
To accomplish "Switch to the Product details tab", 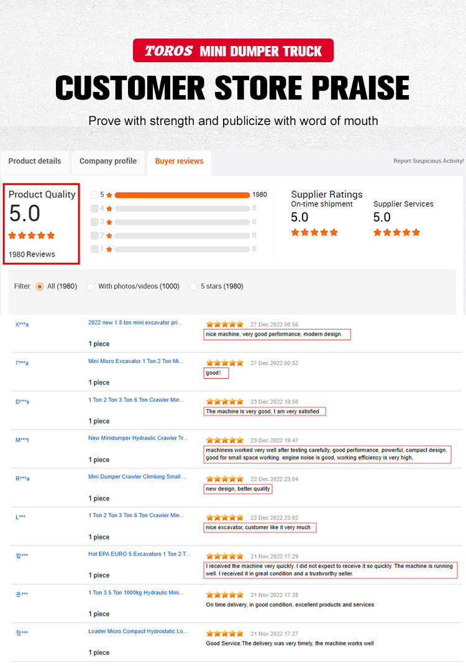I will coord(35,161).
